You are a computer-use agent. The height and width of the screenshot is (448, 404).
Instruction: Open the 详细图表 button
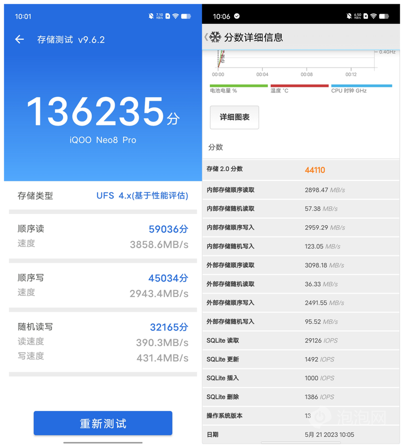(235, 117)
